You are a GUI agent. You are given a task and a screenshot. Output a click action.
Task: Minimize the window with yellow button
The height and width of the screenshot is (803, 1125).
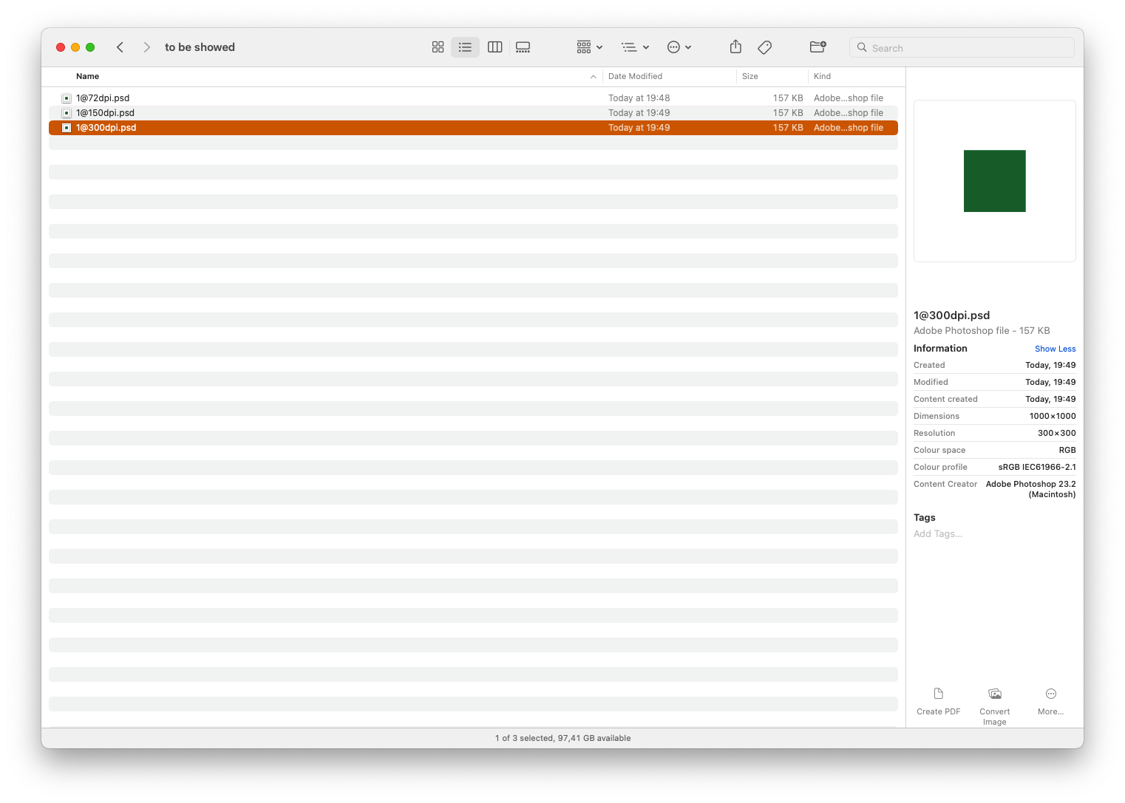[75, 47]
